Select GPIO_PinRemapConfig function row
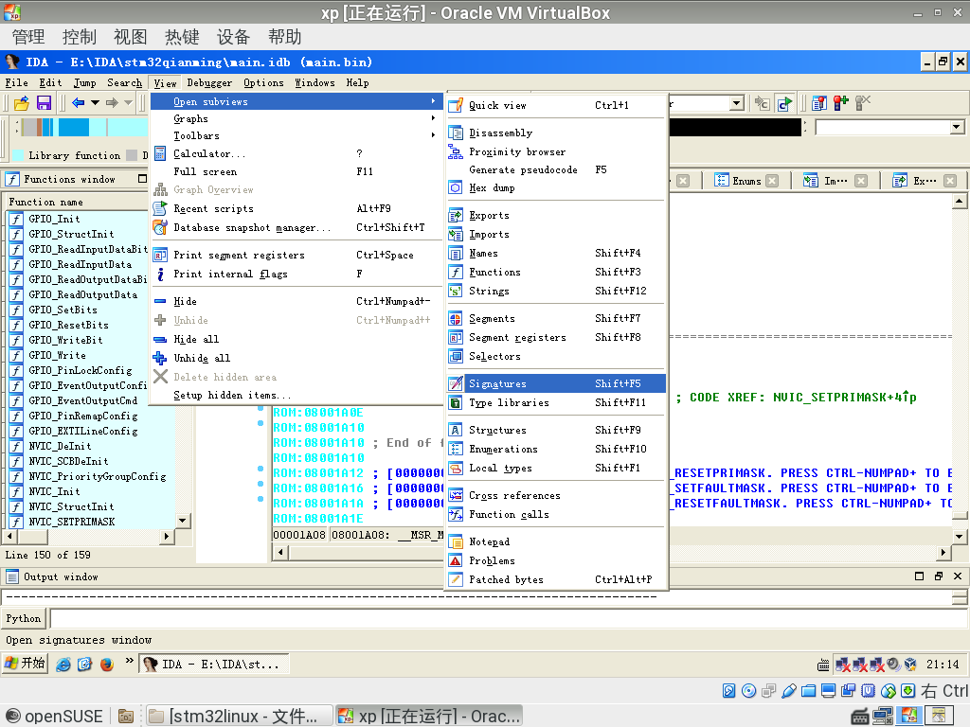The width and height of the screenshot is (970, 727). (91, 417)
